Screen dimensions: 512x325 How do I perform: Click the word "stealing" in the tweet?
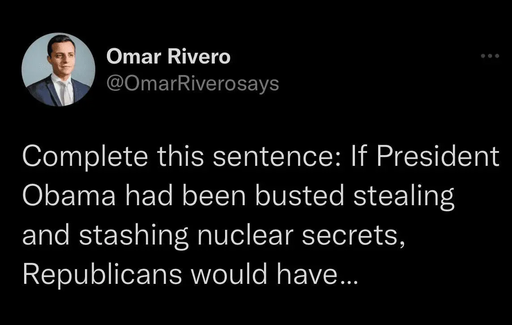(404, 196)
